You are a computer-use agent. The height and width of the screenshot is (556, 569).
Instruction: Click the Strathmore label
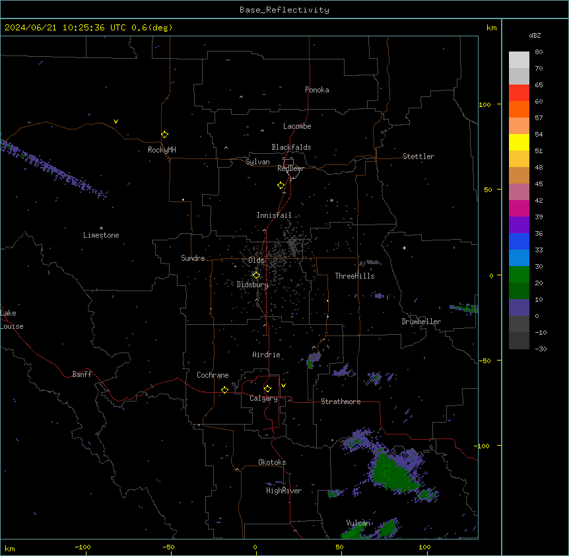point(341,401)
